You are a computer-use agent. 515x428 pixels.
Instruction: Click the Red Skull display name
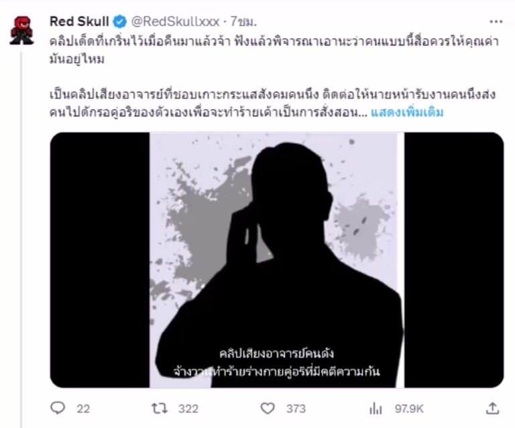click(79, 21)
